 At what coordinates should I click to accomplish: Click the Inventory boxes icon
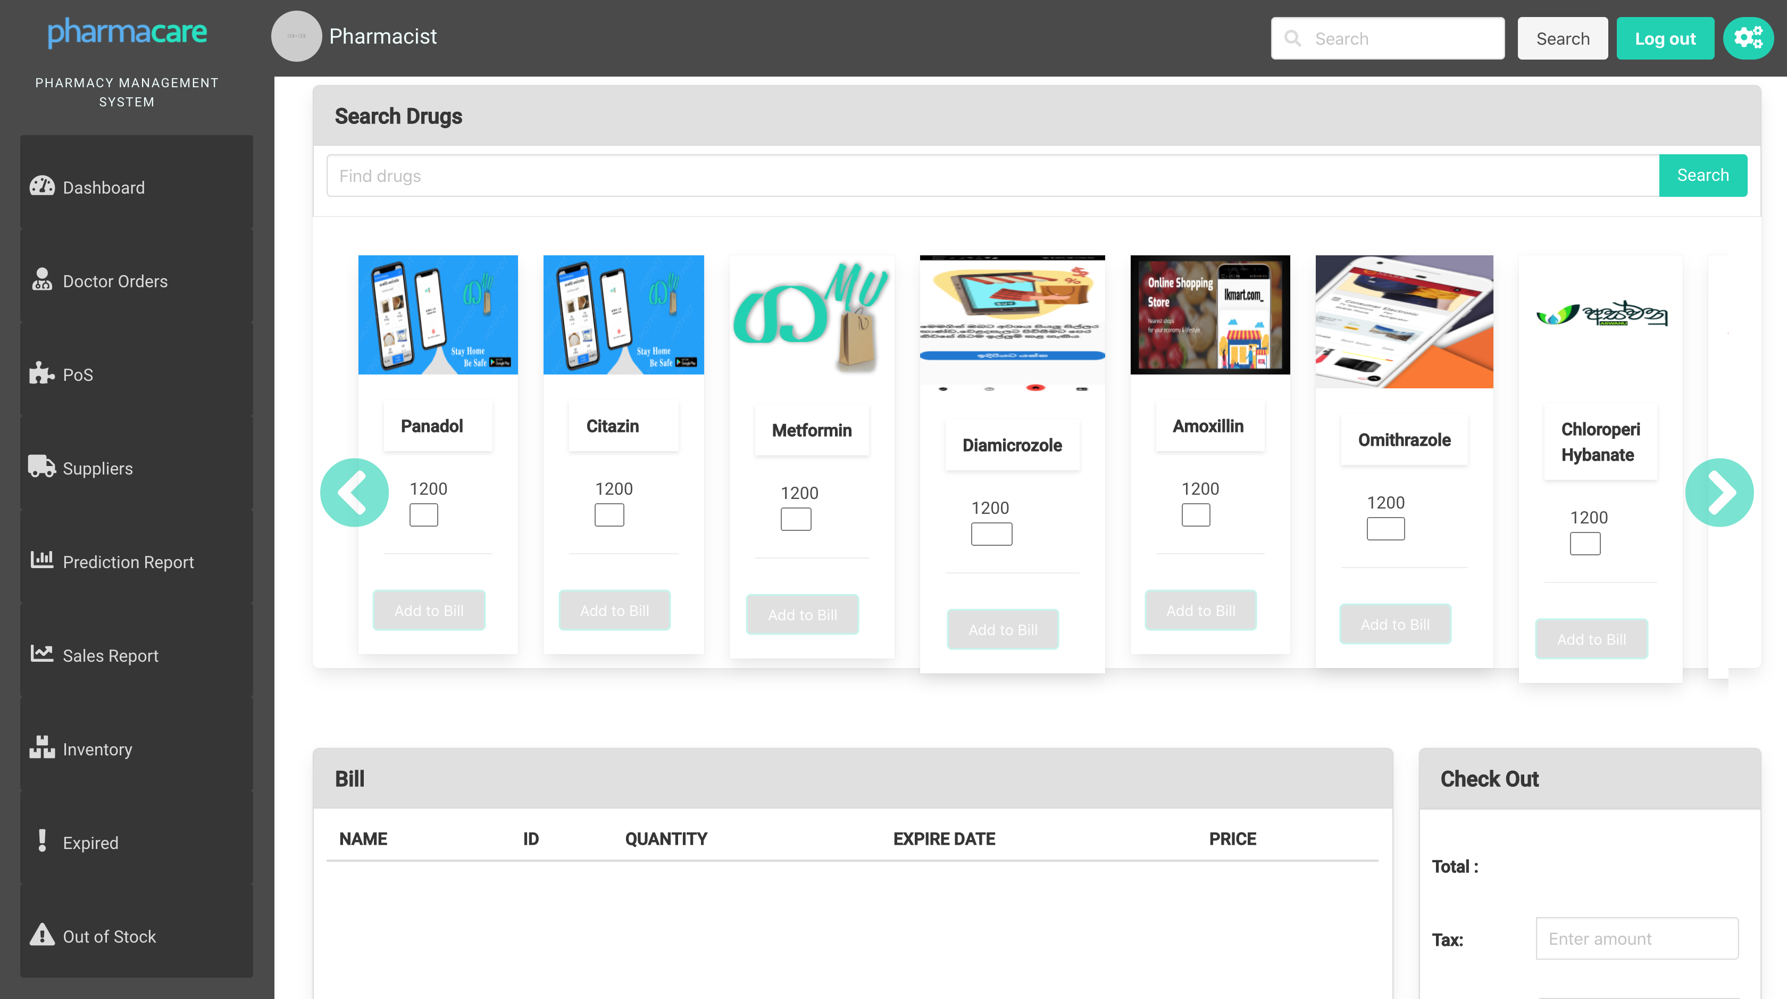[x=41, y=747]
